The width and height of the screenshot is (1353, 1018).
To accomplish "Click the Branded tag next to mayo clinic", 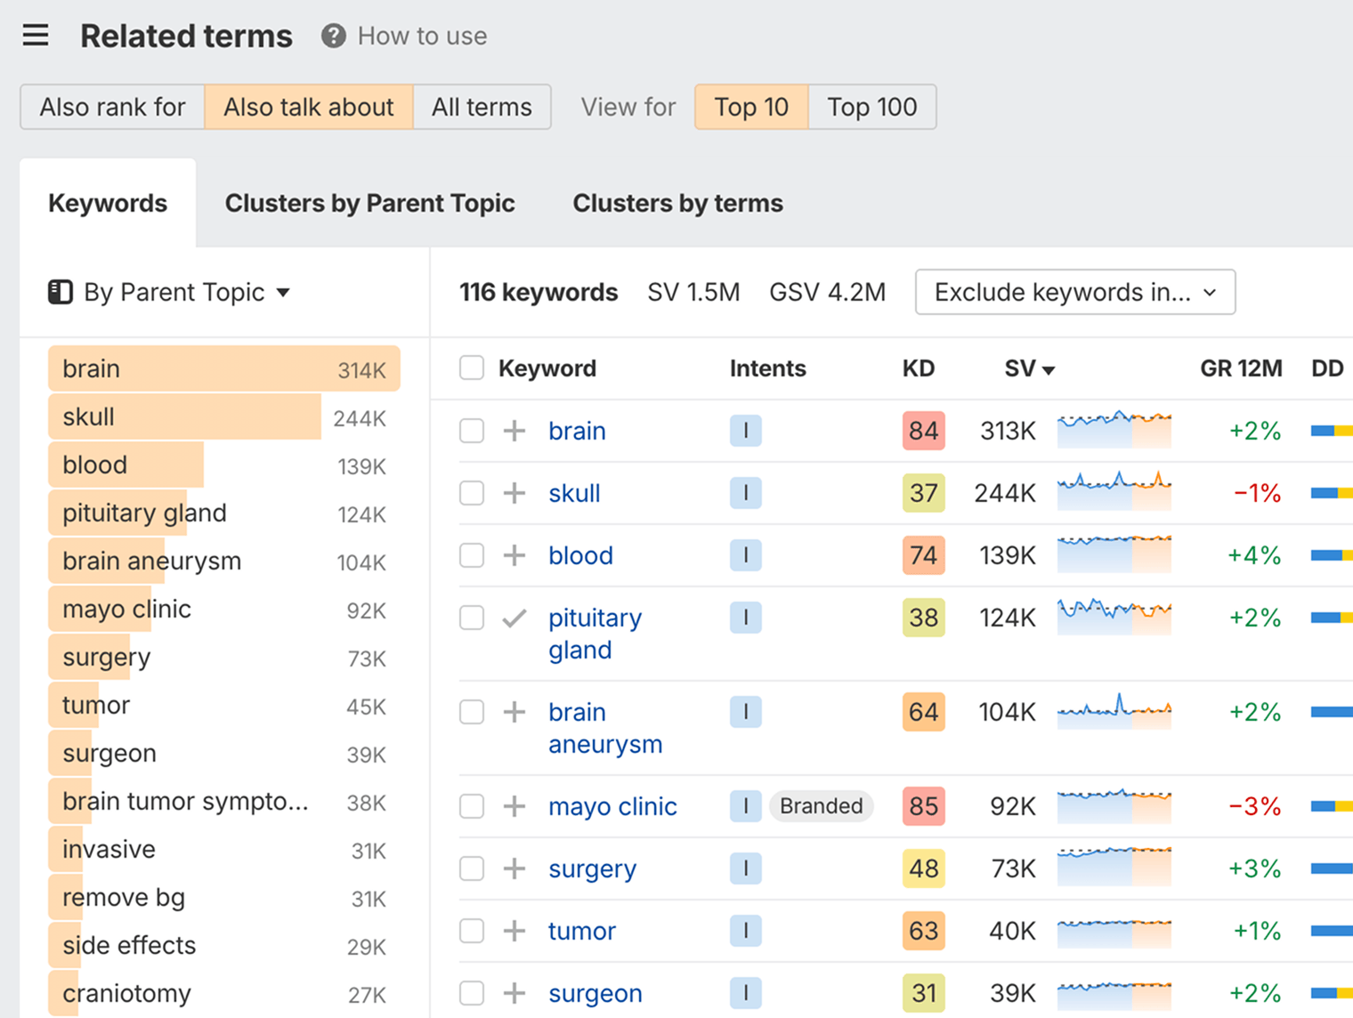I will click(x=821, y=806).
